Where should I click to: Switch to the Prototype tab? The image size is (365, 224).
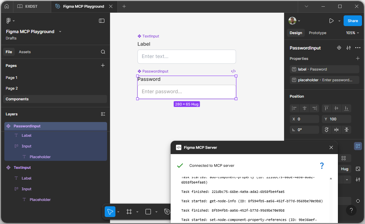[317, 33]
